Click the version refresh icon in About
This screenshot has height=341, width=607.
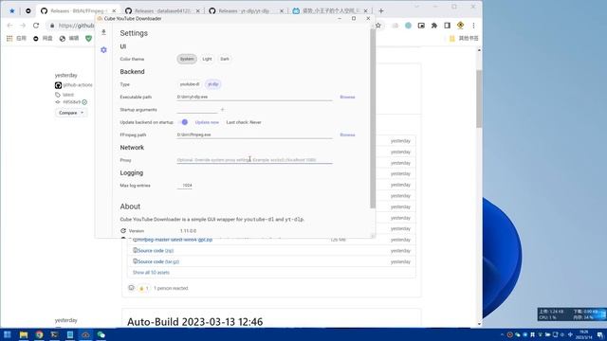[123, 230]
